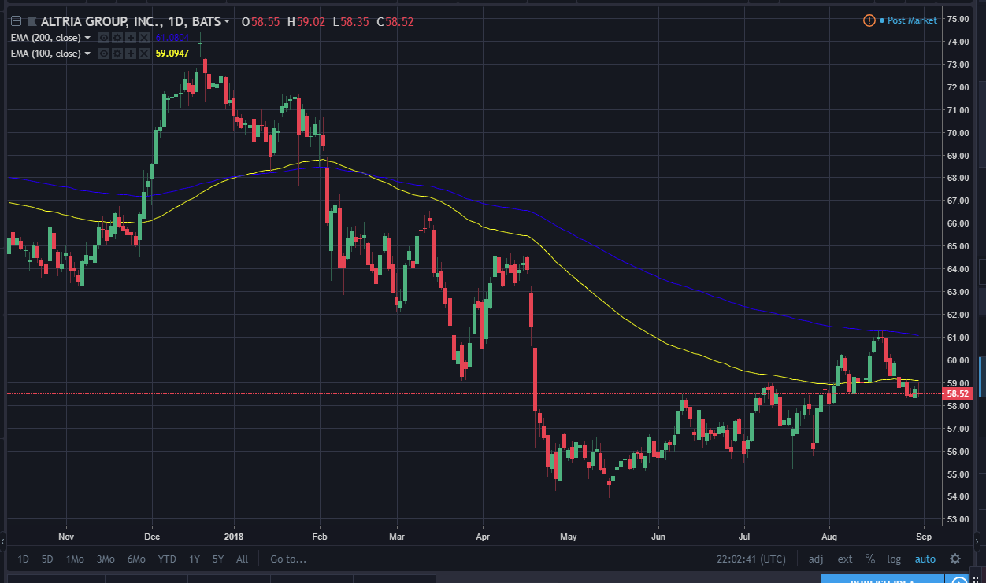Select the 1D time range
986x583 pixels.
coord(24,559)
